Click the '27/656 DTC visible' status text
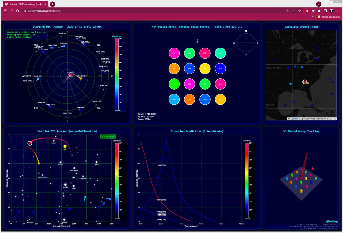The image size is (343, 233). [17, 32]
